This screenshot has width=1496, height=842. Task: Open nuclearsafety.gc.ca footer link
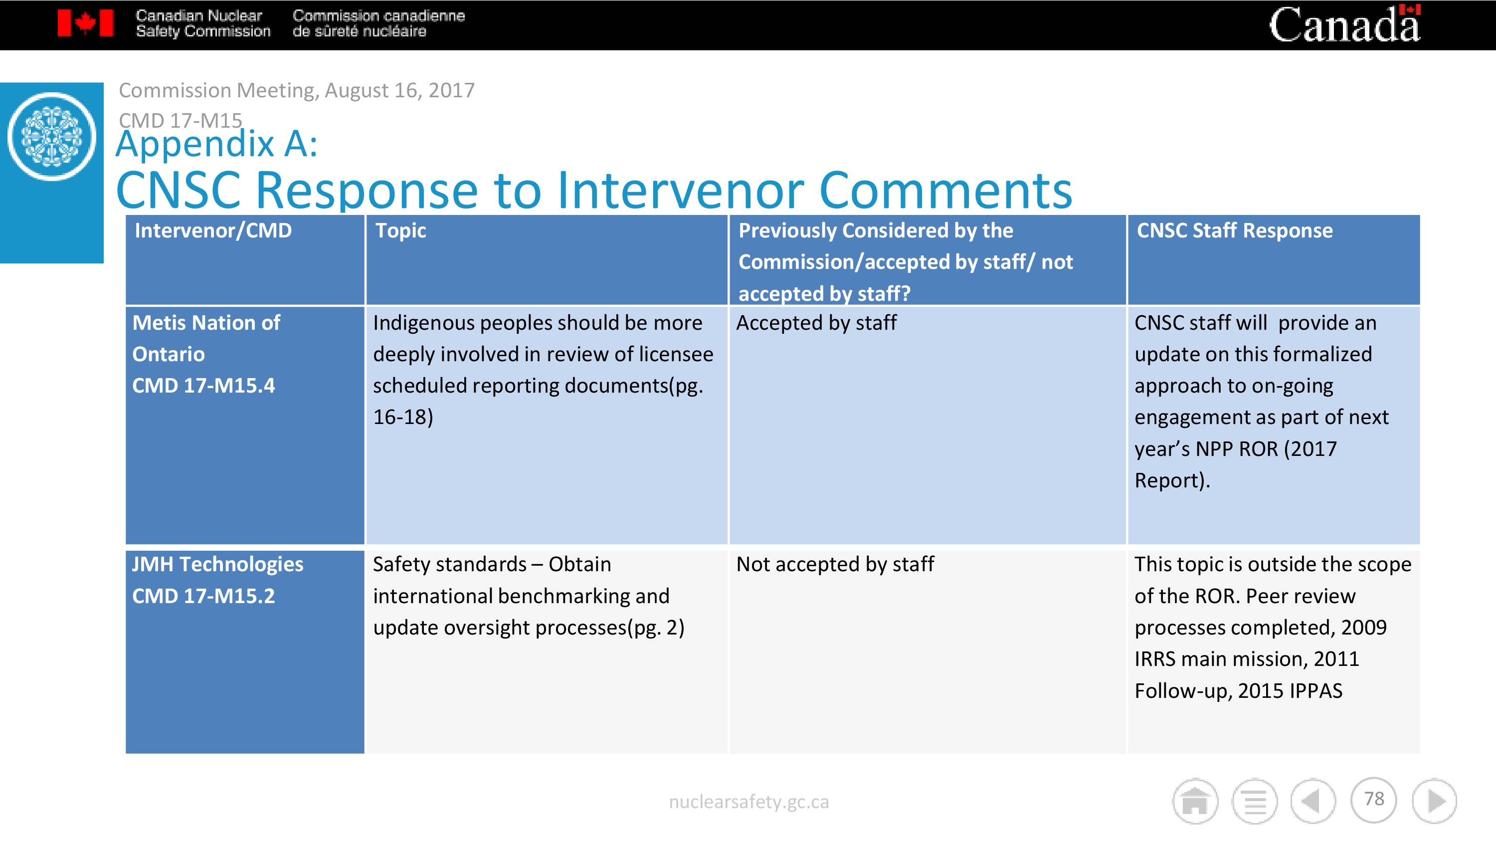click(748, 802)
